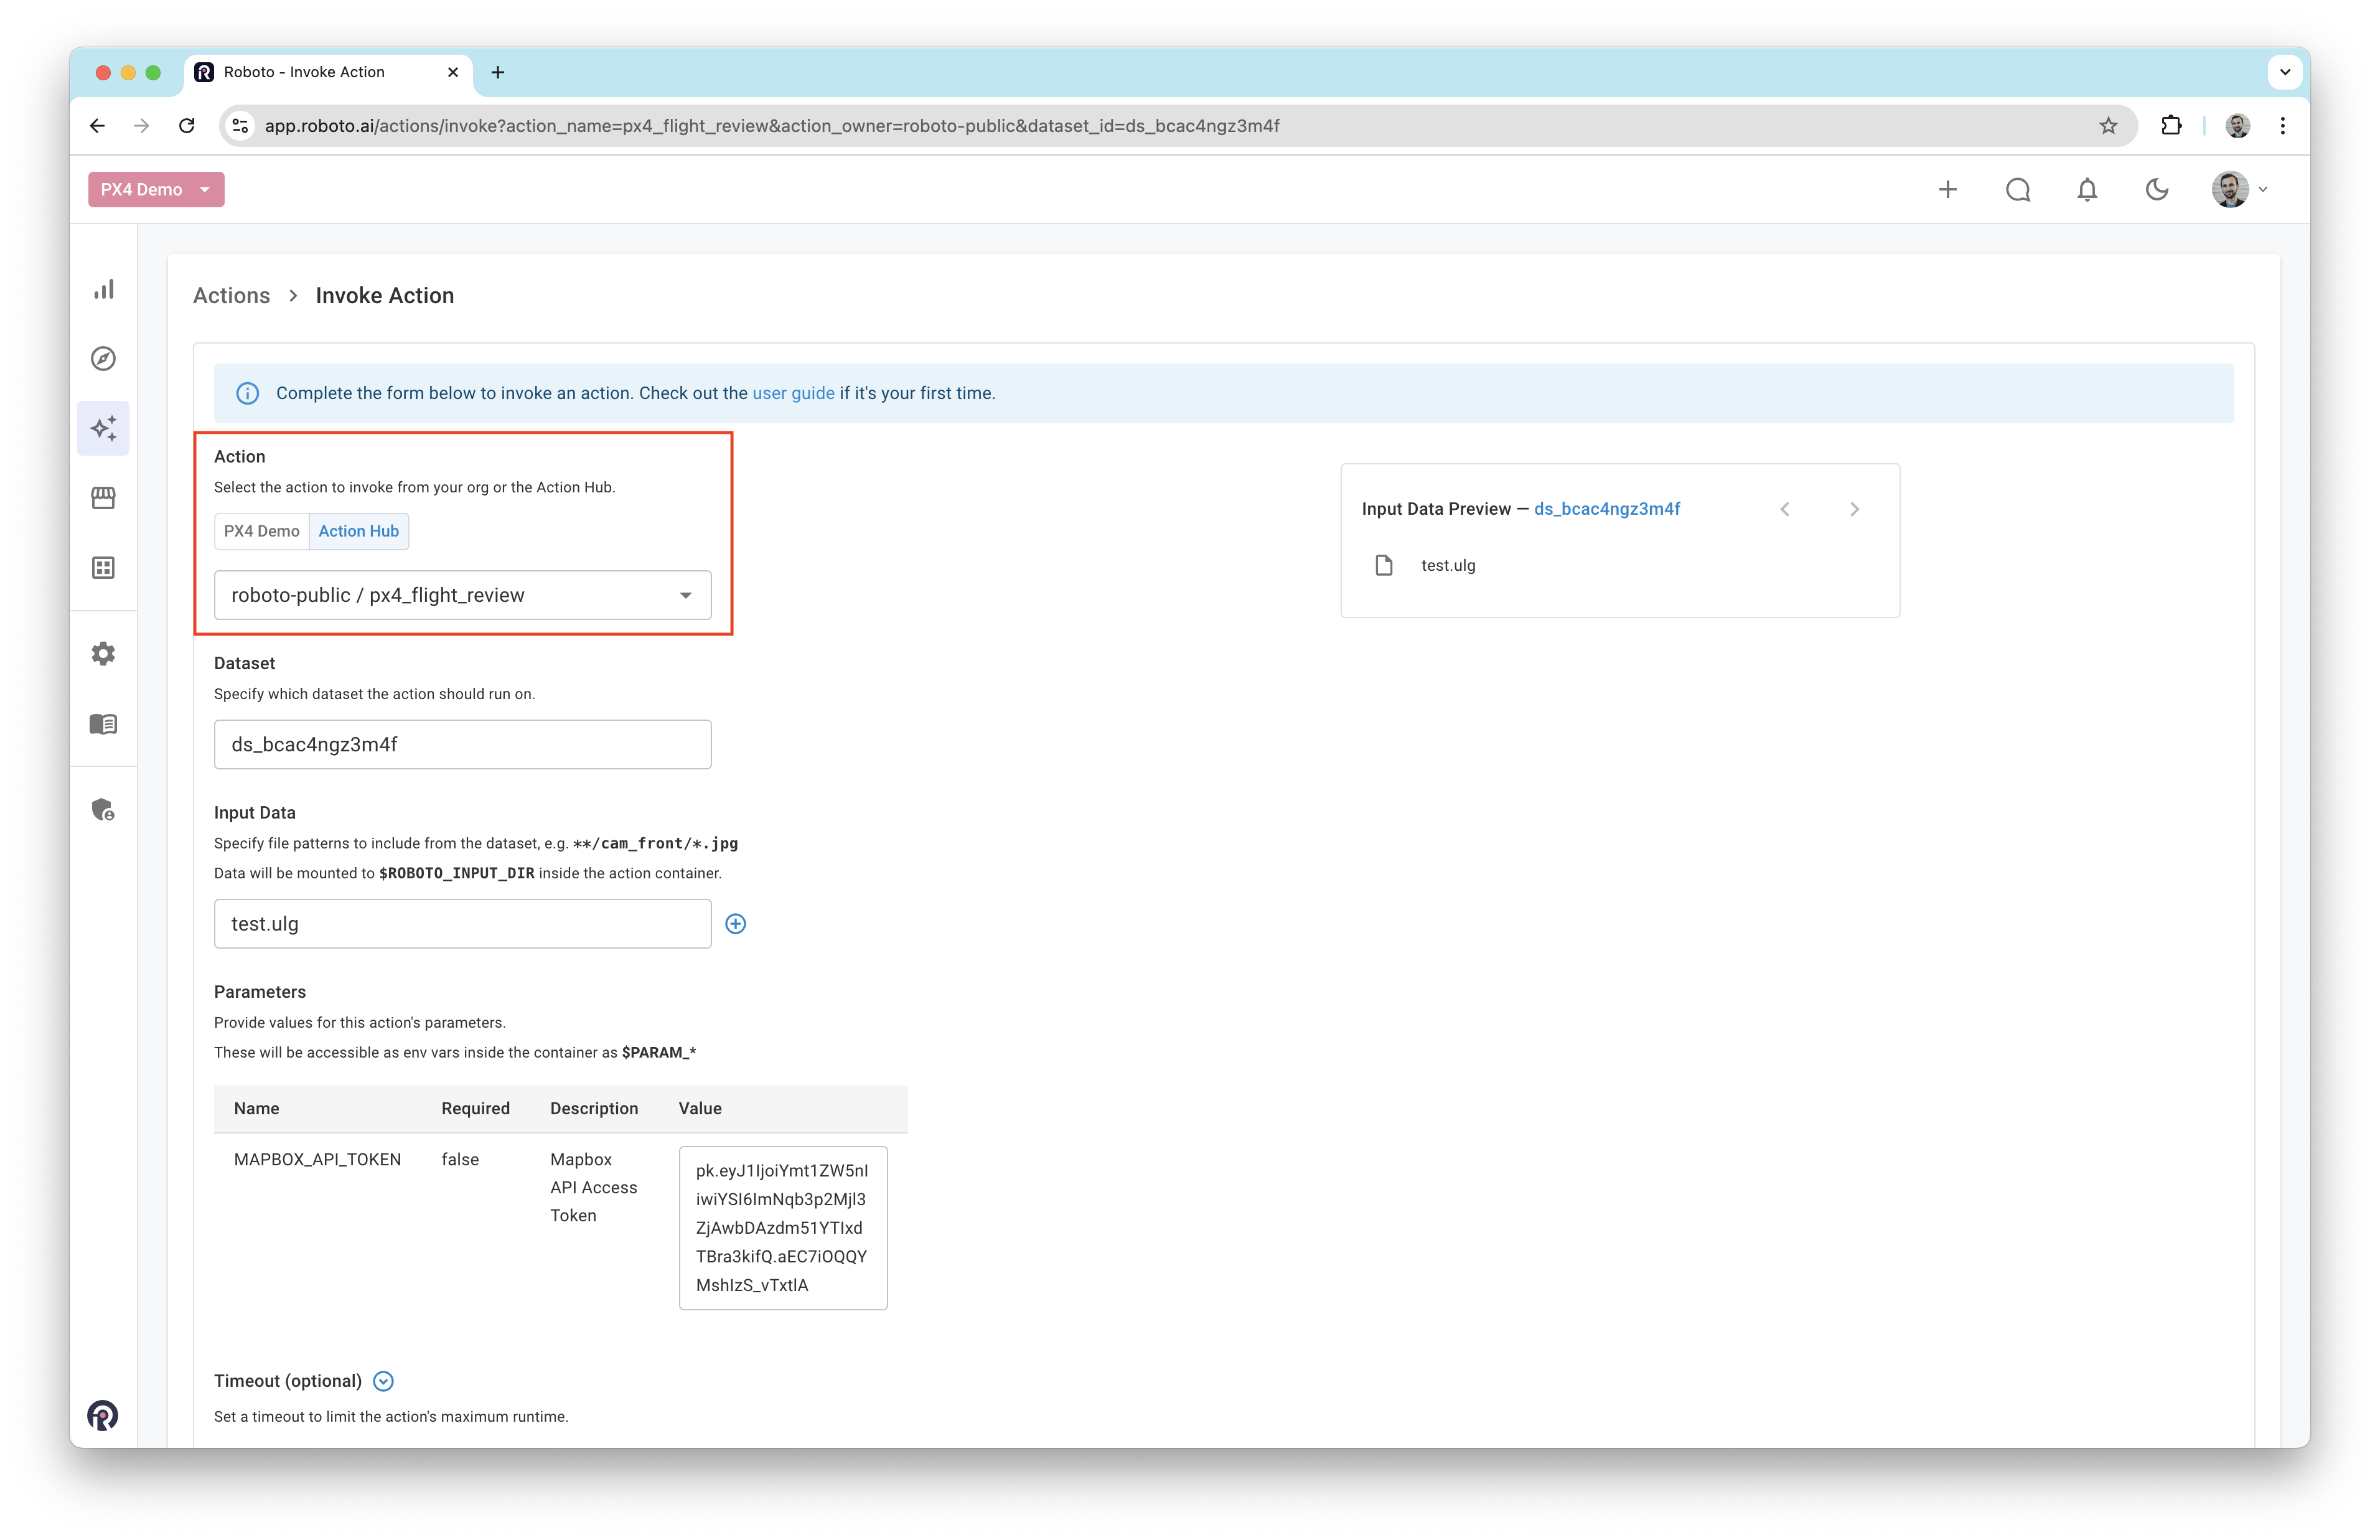
Task: Click the plus icon to add input pattern
Action: coord(736,924)
